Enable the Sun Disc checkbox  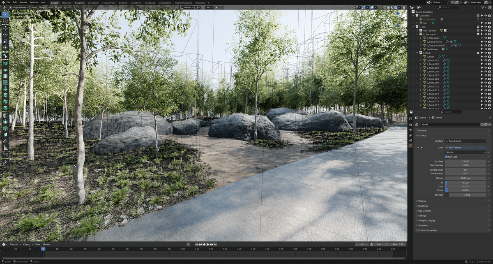click(446, 157)
